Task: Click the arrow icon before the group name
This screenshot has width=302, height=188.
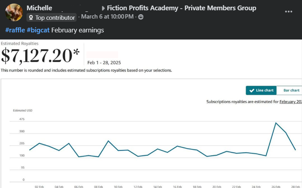Action: coord(103,8)
